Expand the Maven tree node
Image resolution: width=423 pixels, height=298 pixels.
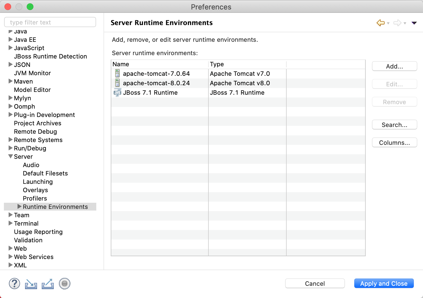(x=11, y=81)
